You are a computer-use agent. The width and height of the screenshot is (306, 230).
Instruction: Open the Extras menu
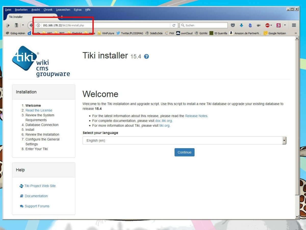tap(78, 10)
